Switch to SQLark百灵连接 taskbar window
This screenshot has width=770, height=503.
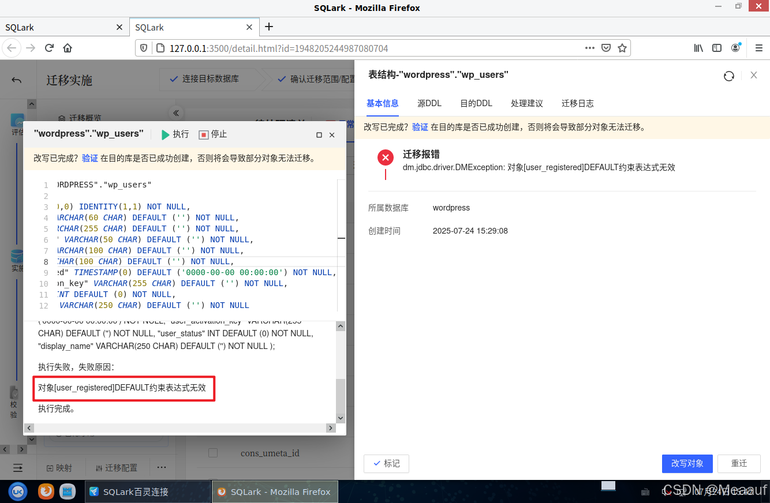click(147, 492)
